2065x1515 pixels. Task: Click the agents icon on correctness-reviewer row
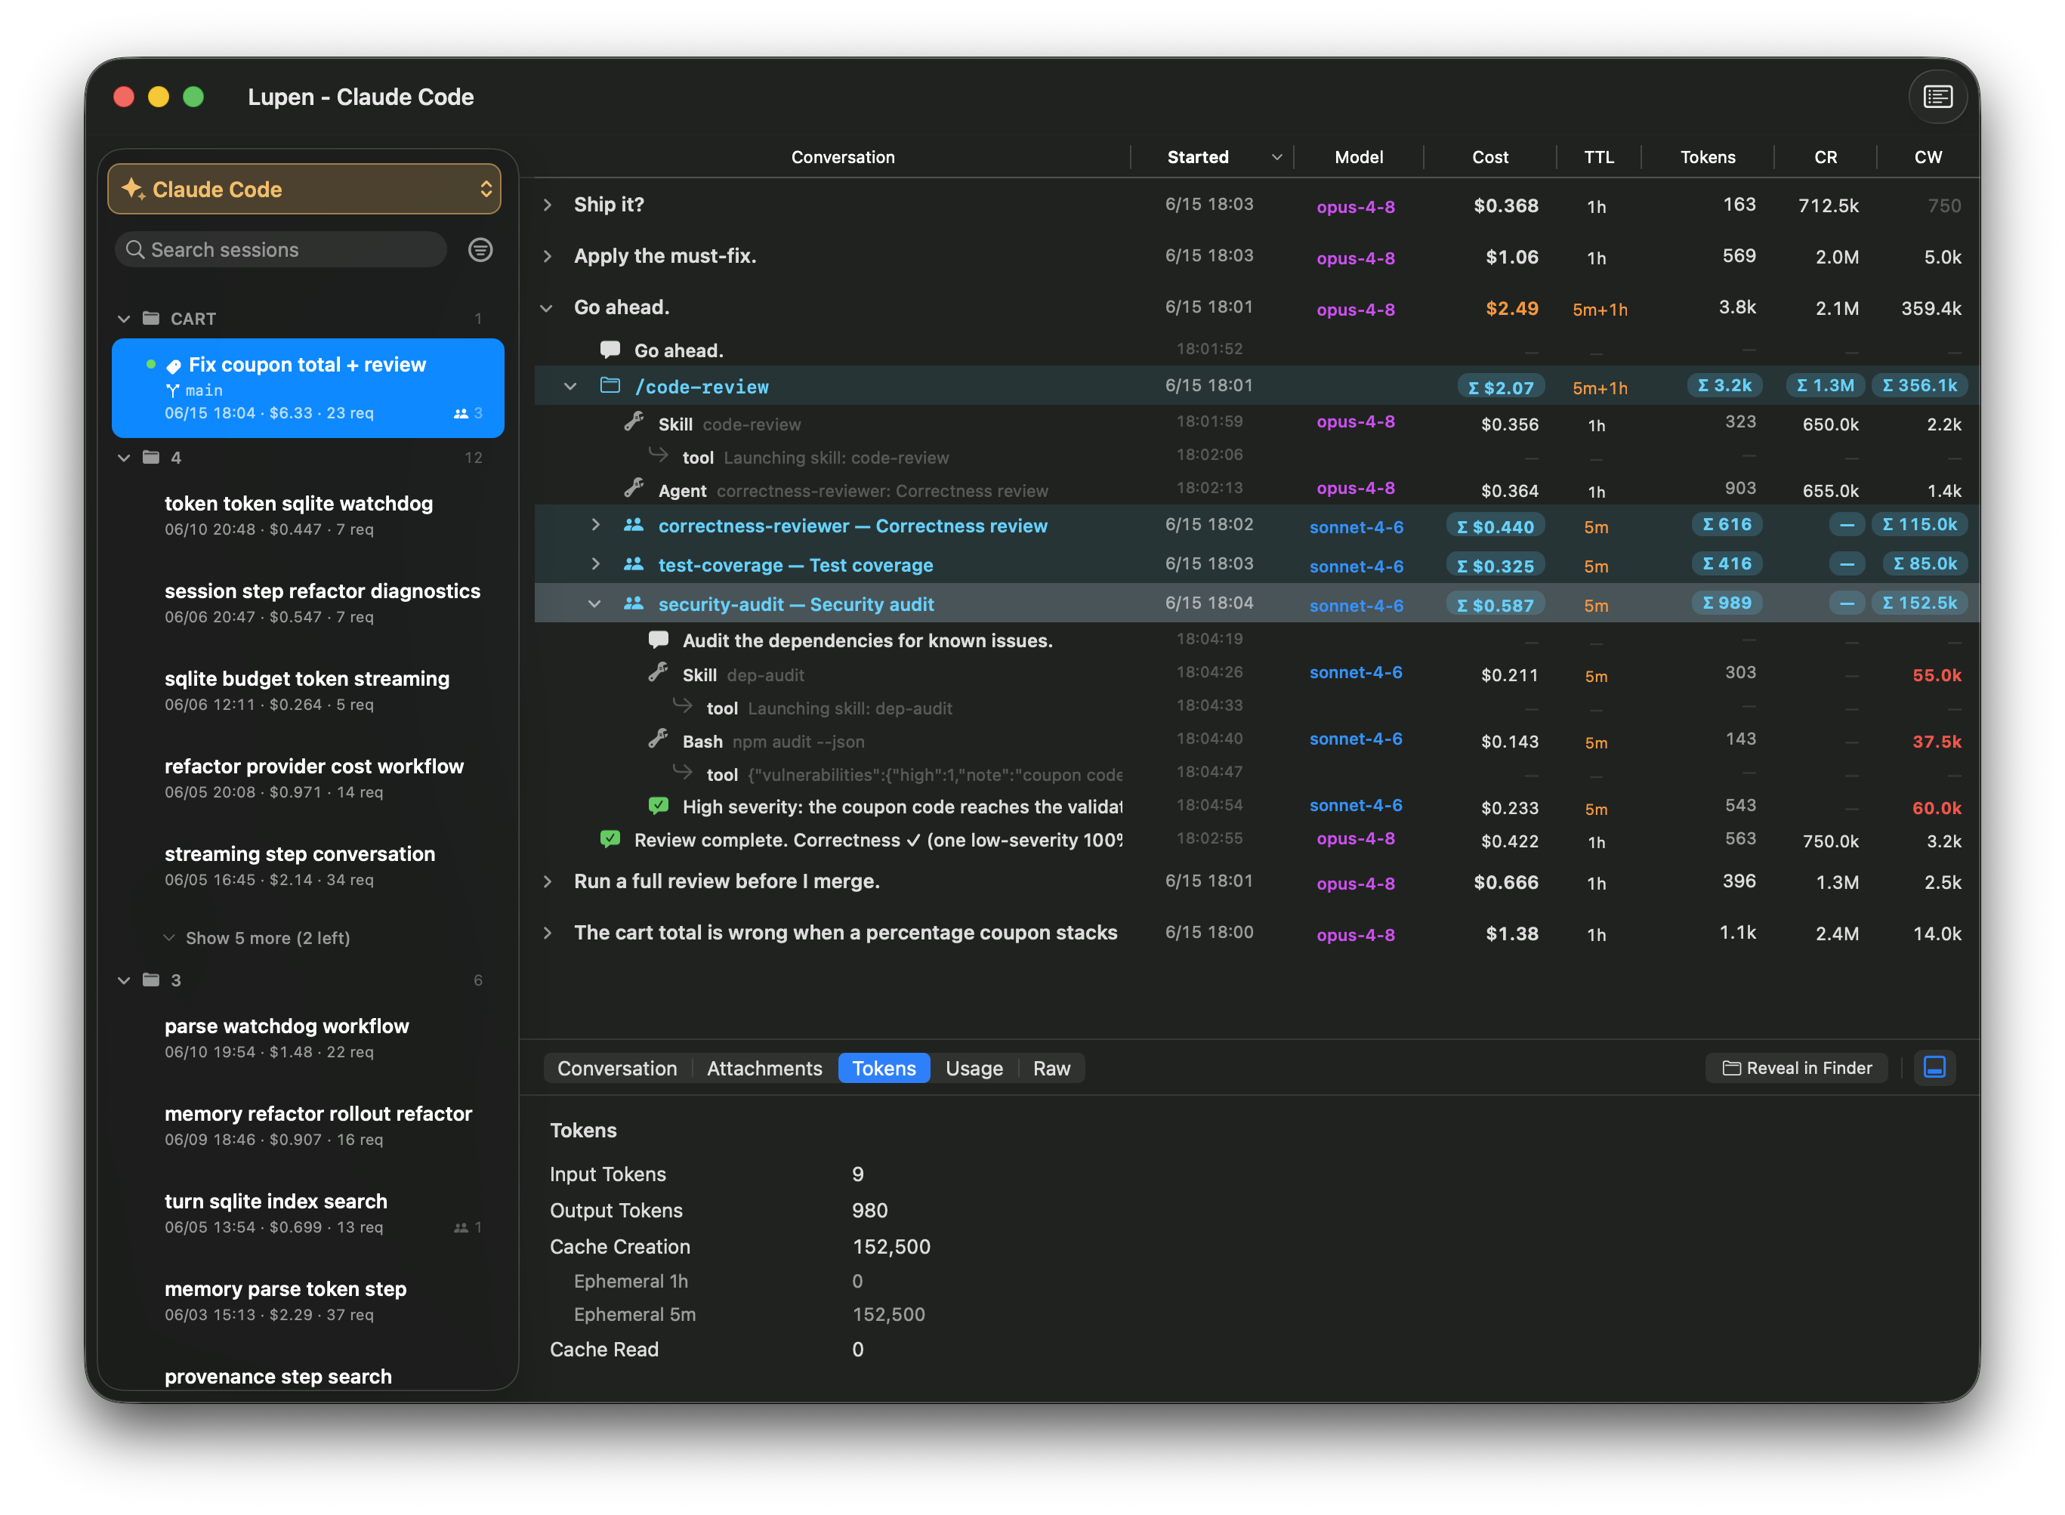(634, 525)
